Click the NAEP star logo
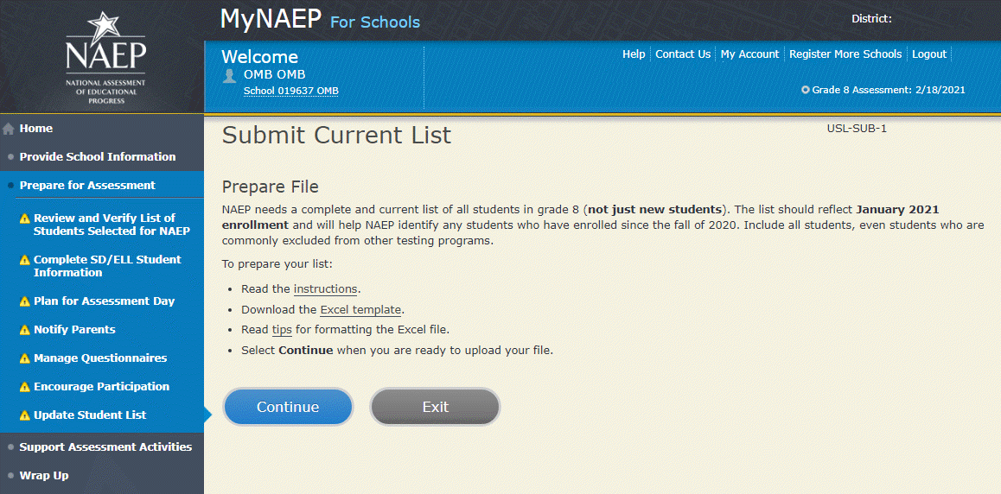This screenshot has height=494, width=1001. (x=105, y=56)
